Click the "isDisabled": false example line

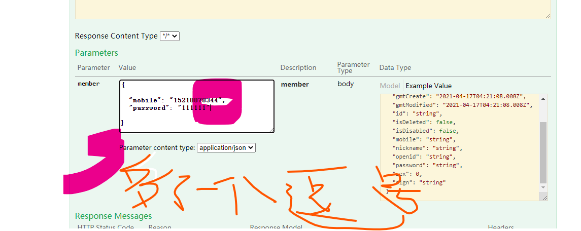425,131
